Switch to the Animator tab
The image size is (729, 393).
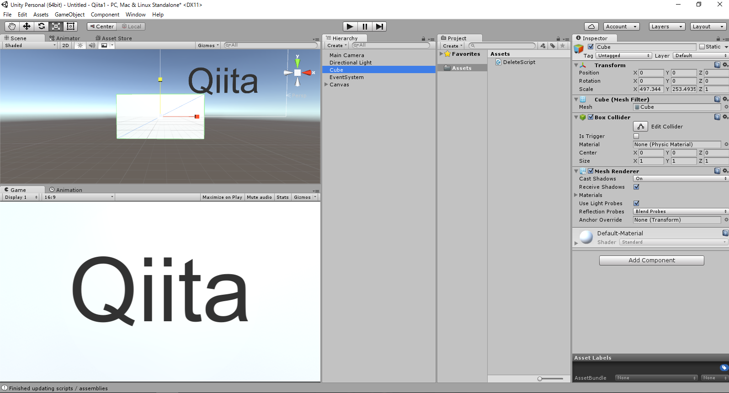coord(64,38)
